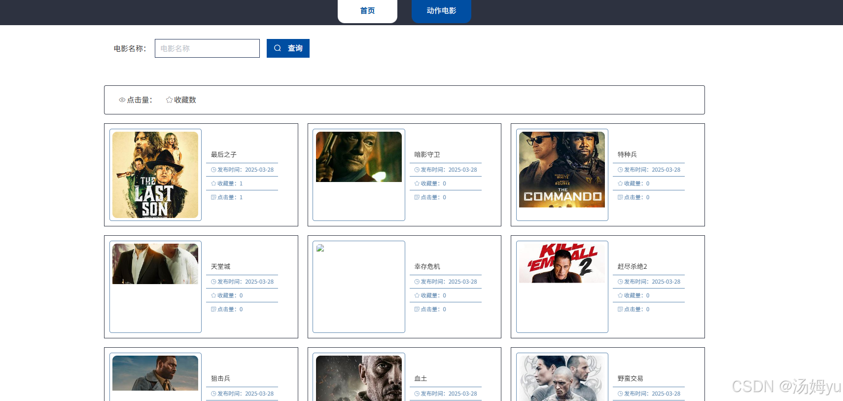The height and width of the screenshot is (401, 843).
Task: Click the 收藏量 star icon for 最后之子
Action: [x=213, y=183]
